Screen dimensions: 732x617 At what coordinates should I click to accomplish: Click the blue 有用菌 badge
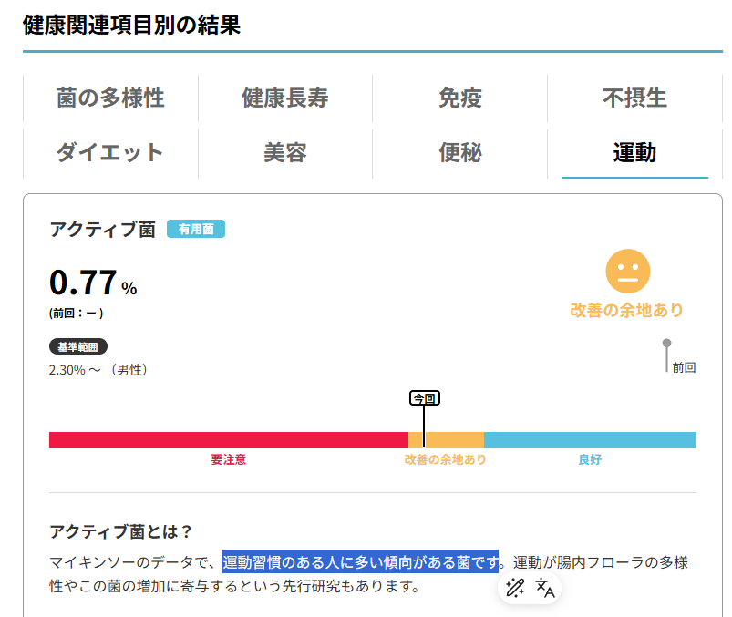click(196, 230)
